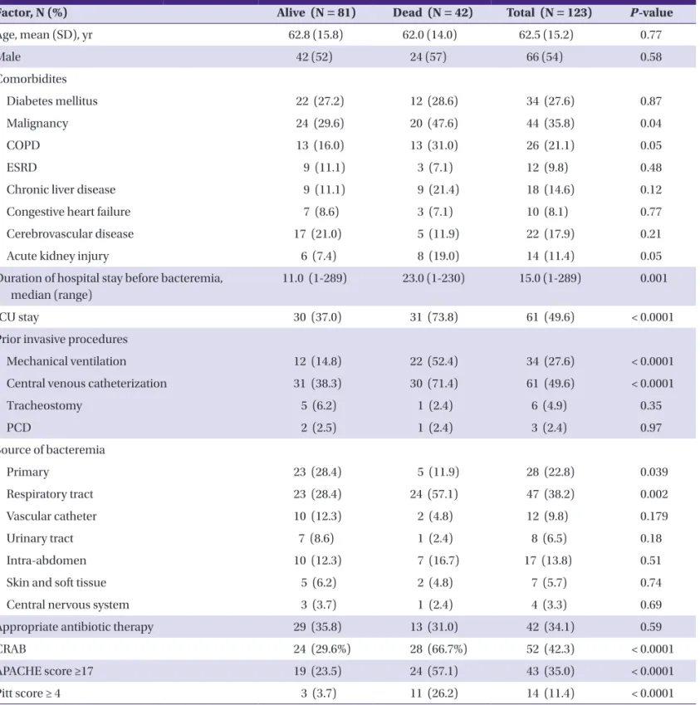Select 'Congestive heart failure' row label
The image size is (700, 705).
click(68, 212)
